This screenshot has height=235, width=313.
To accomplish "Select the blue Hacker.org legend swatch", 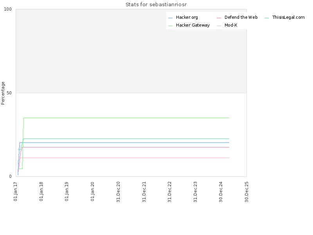I will 170,18.
